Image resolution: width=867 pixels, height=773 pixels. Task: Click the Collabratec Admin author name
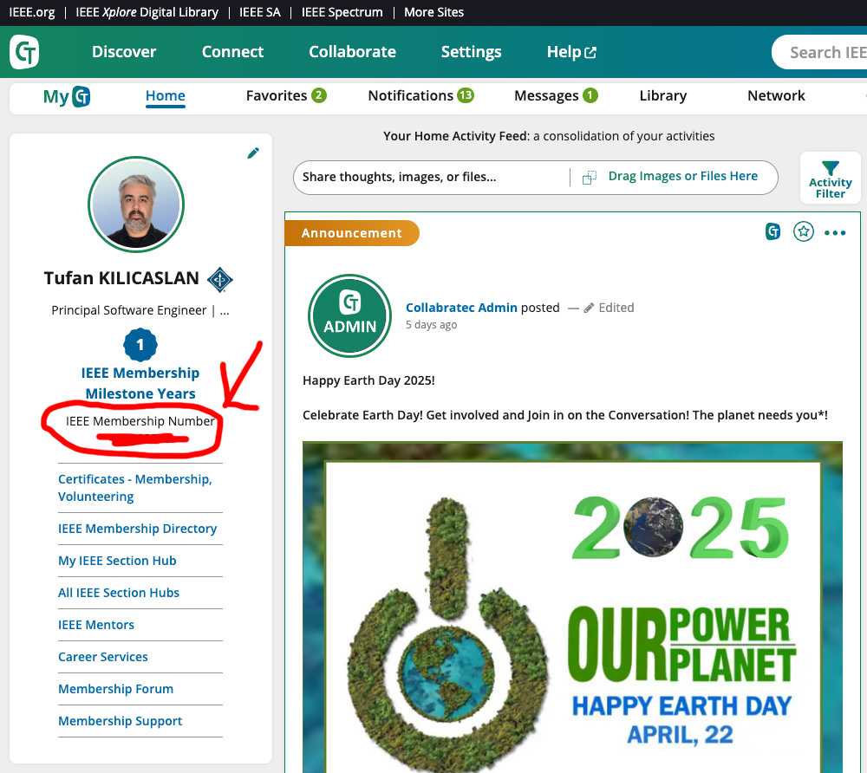462,308
